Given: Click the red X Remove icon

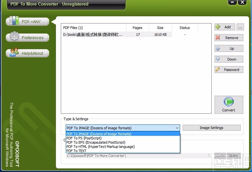Looking at the screenshot, I should pyautogui.click(x=218, y=37).
